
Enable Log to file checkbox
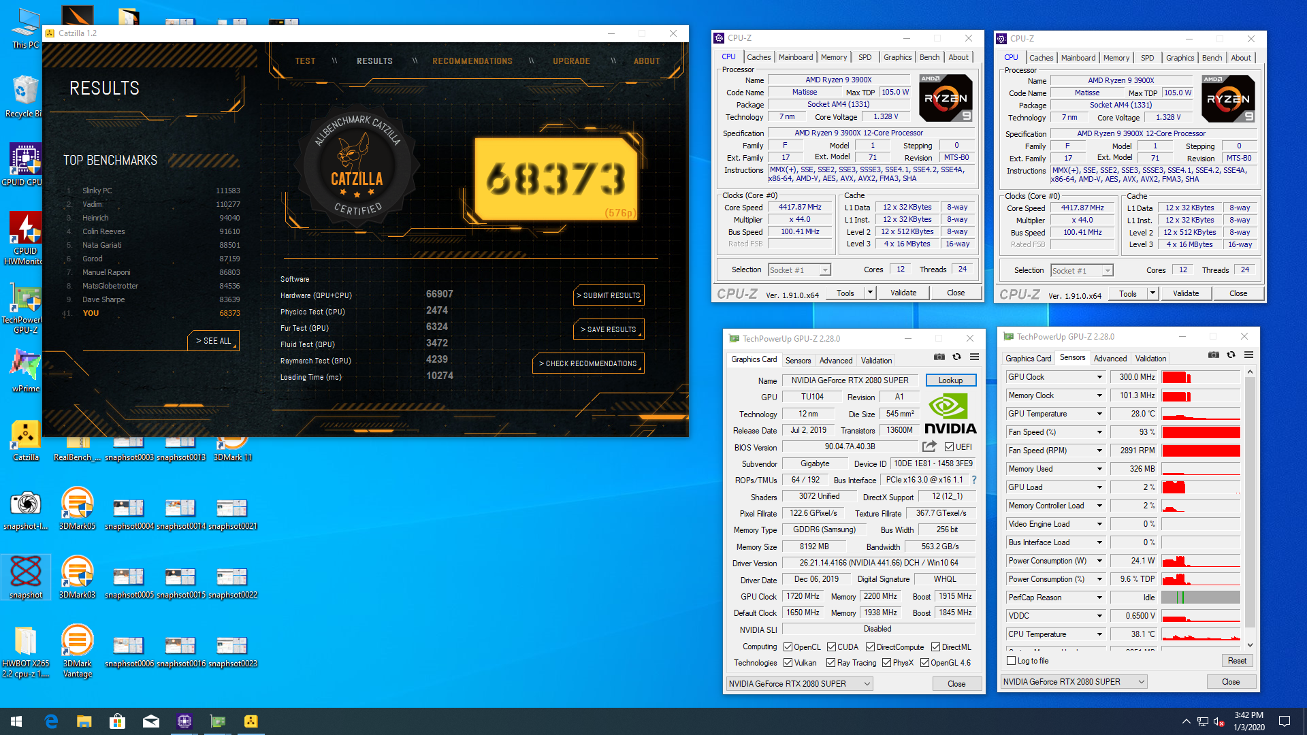[x=1012, y=661]
